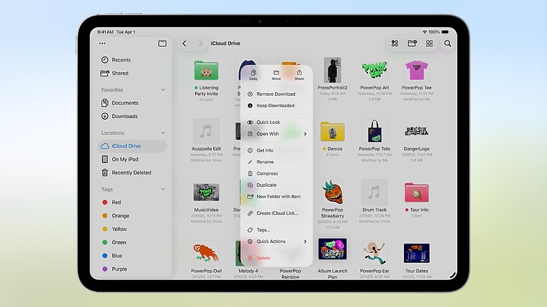Collapse the Locations section chevron
The width and height of the screenshot is (547, 307).
point(163,133)
